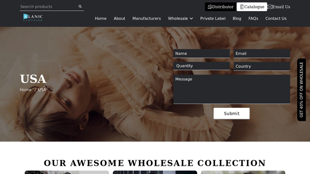The height and width of the screenshot is (174, 310).
Task: Expand the Wholesale dropdown chevron
Action: (191, 19)
